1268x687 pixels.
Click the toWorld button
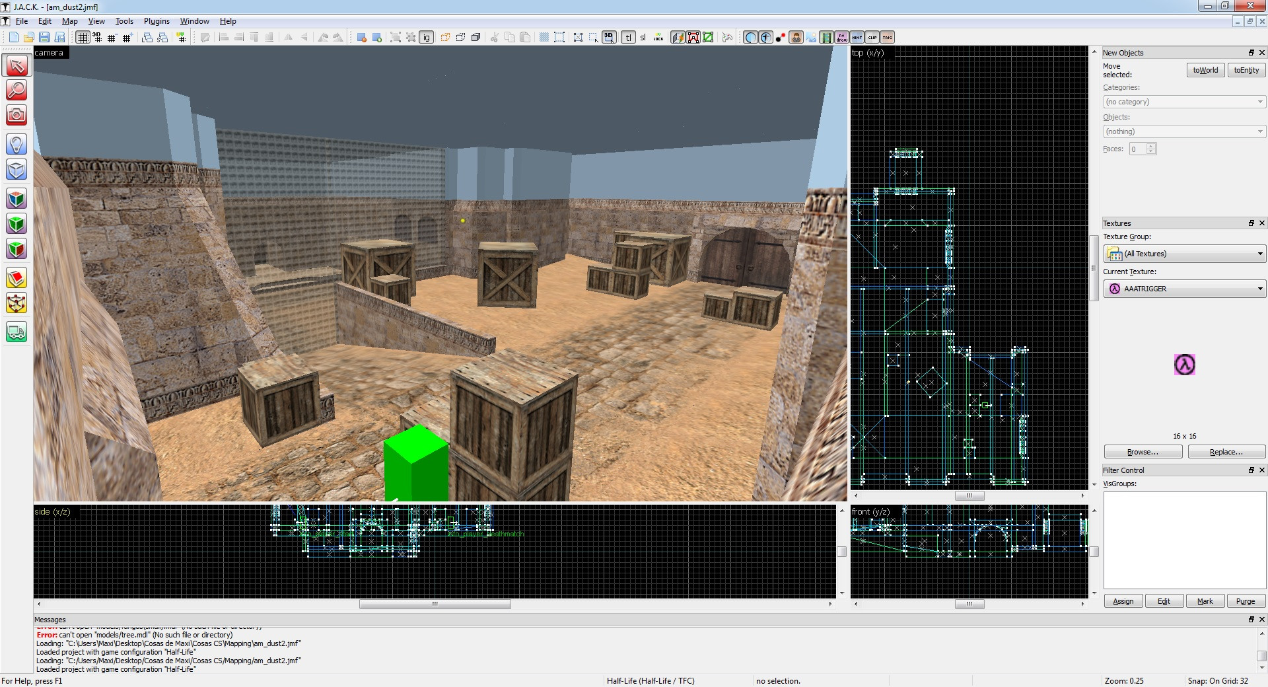1205,70
